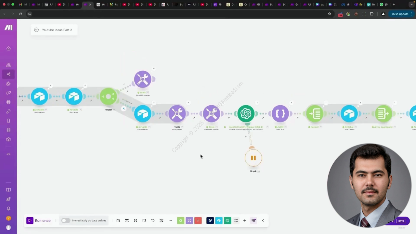Open the Tools Text aggregator module
Image resolution: width=416 pixels, height=234 pixels.
click(177, 114)
